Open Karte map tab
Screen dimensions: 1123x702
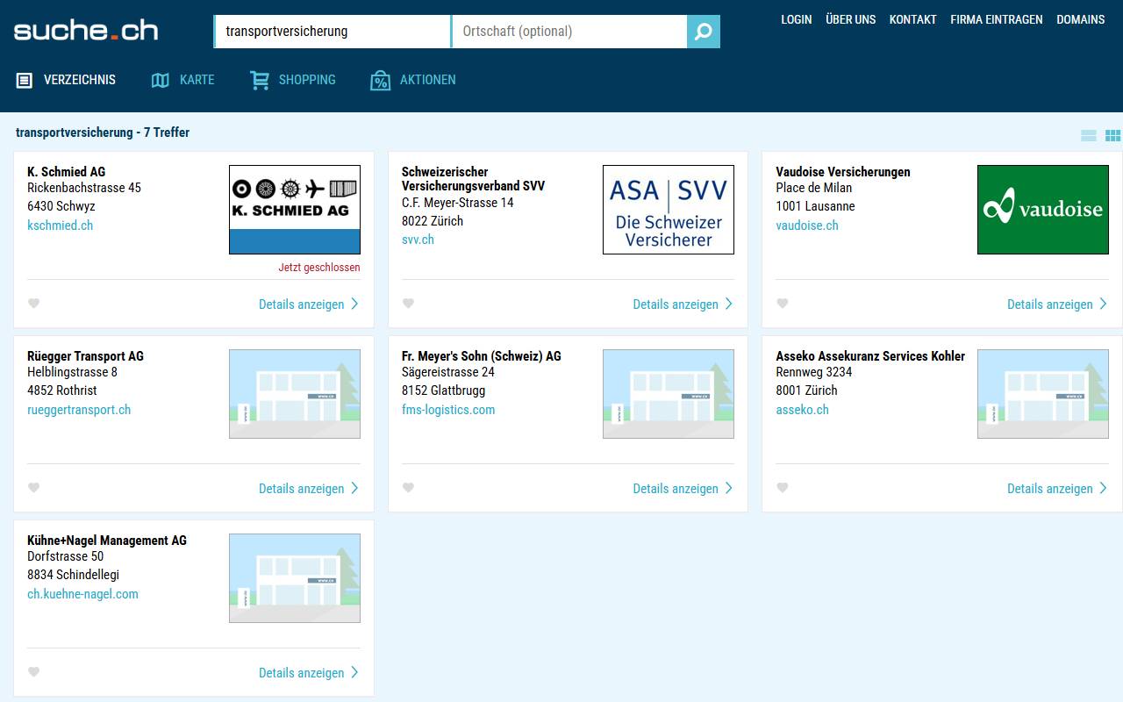click(182, 80)
